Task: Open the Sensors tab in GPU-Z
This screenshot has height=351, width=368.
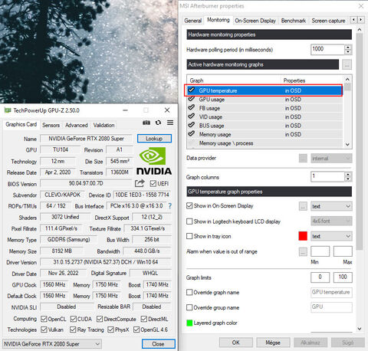Action: click(51, 125)
